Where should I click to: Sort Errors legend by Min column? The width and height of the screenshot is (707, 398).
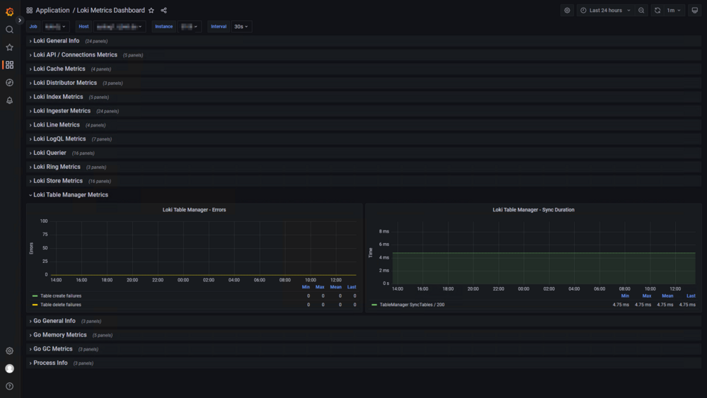click(x=306, y=287)
